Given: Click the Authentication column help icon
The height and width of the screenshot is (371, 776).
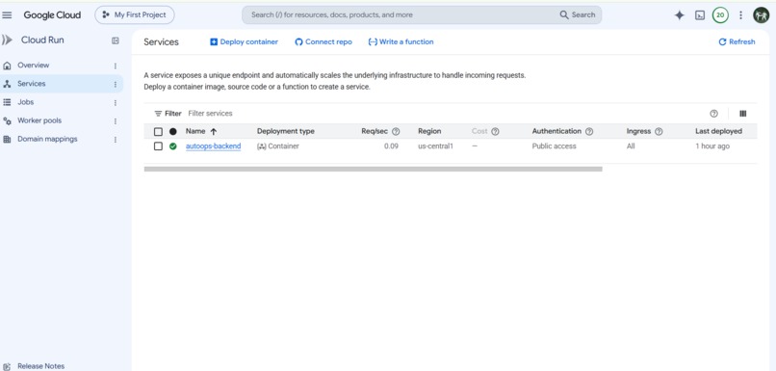Looking at the screenshot, I should pyautogui.click(x=589, y=132).
